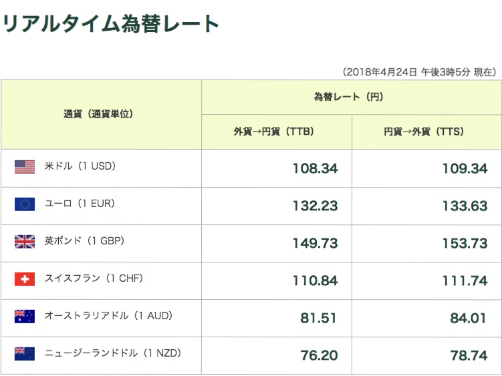Click the リアルタイム為替レート page heading
Screen dimensions: 502x376
click(x=111, y=24)
